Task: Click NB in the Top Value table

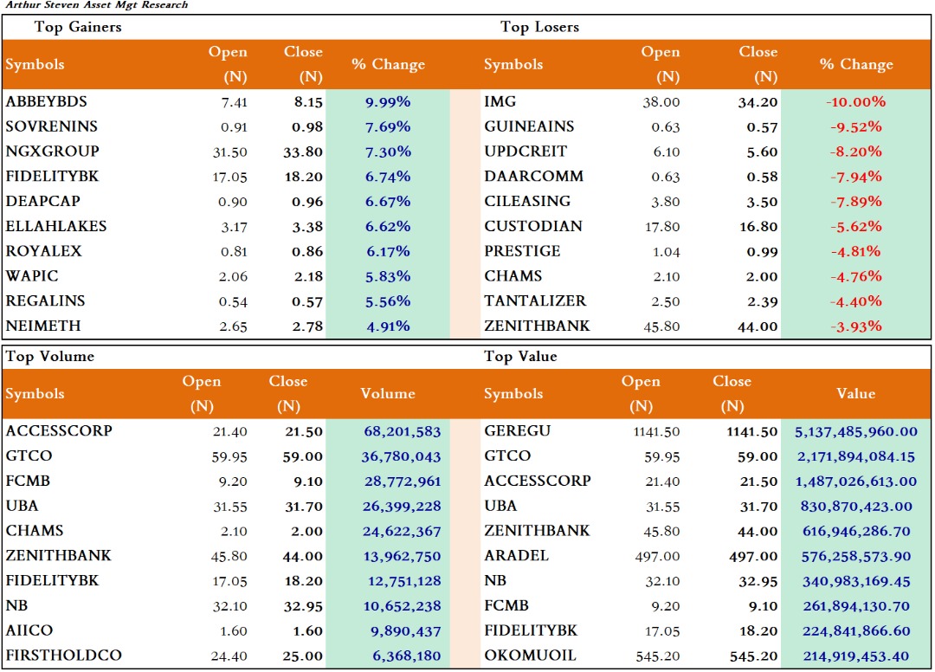Action: pos(495,581)
